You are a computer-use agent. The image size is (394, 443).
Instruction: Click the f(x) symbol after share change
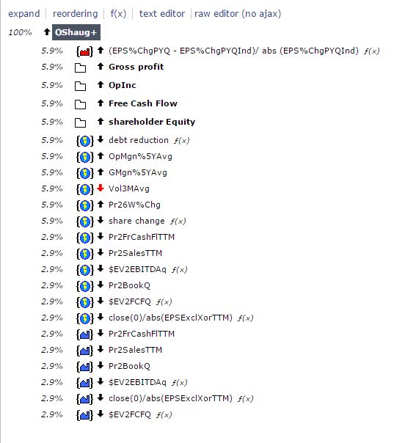pyautogui.click(x=178, y=221)
